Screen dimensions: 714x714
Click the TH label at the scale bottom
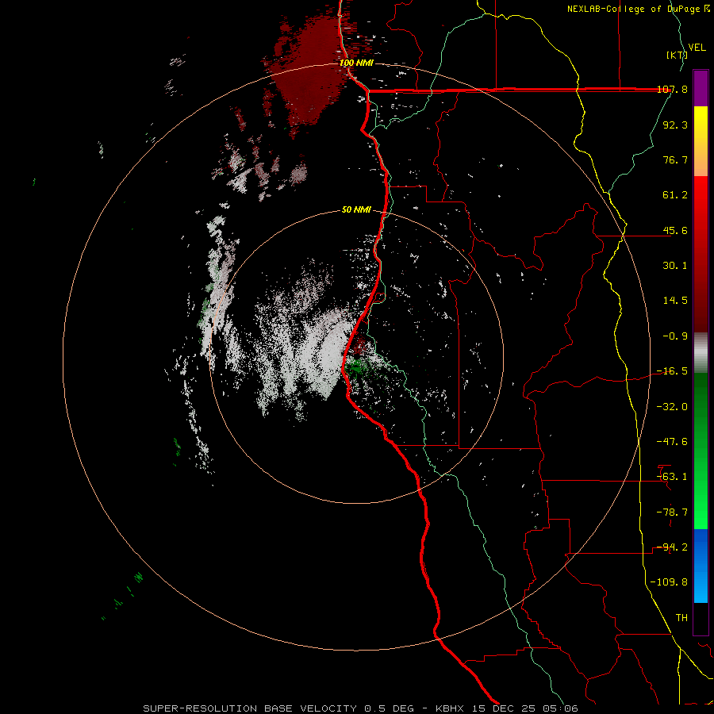[681, 617]
